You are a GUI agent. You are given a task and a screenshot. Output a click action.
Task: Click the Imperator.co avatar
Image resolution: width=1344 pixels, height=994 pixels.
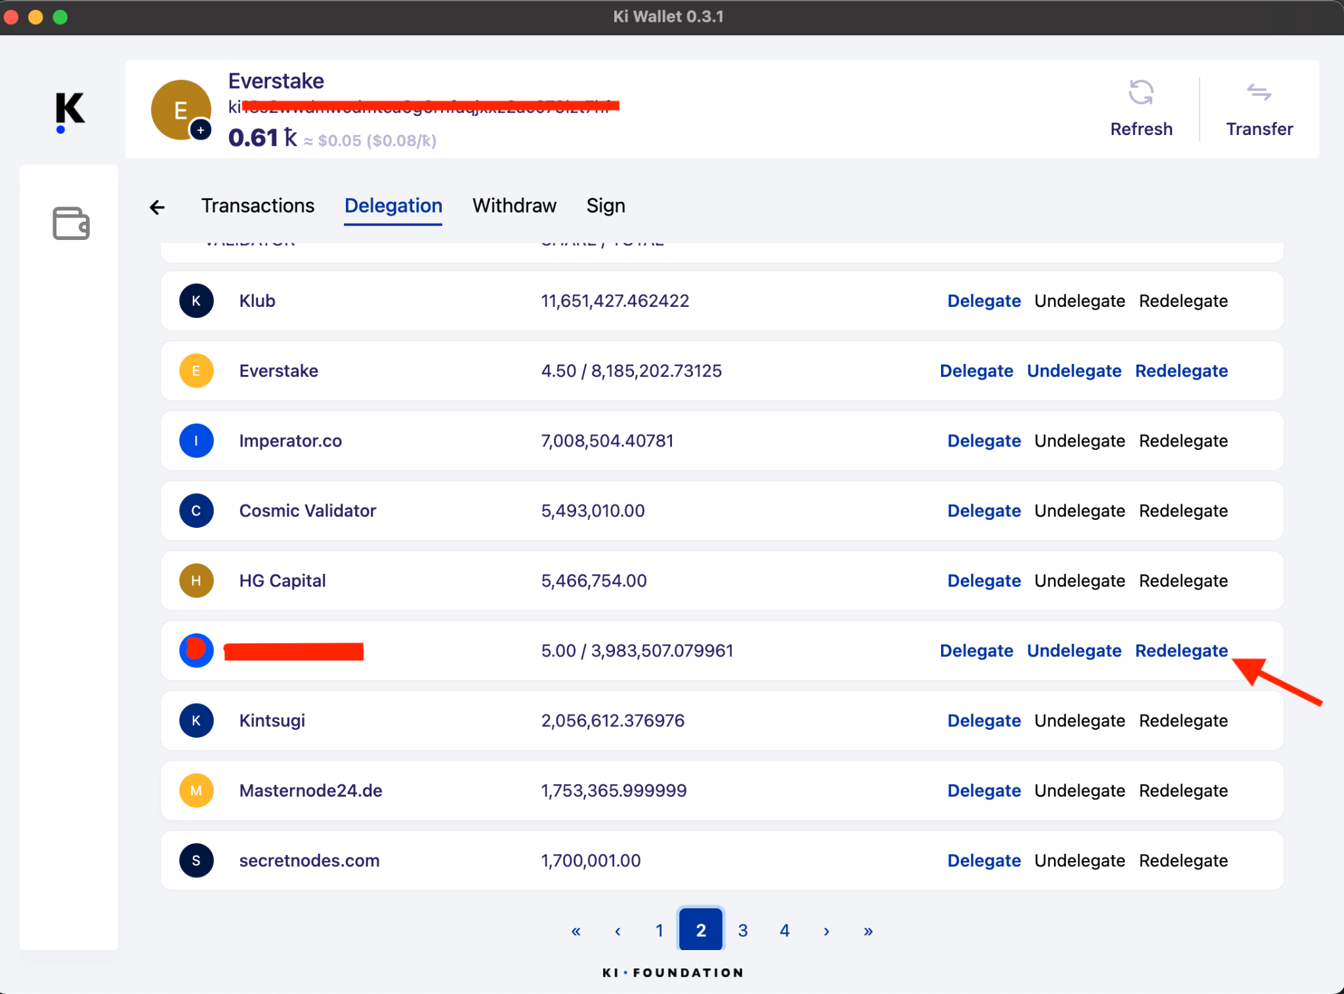pos(196,441)
